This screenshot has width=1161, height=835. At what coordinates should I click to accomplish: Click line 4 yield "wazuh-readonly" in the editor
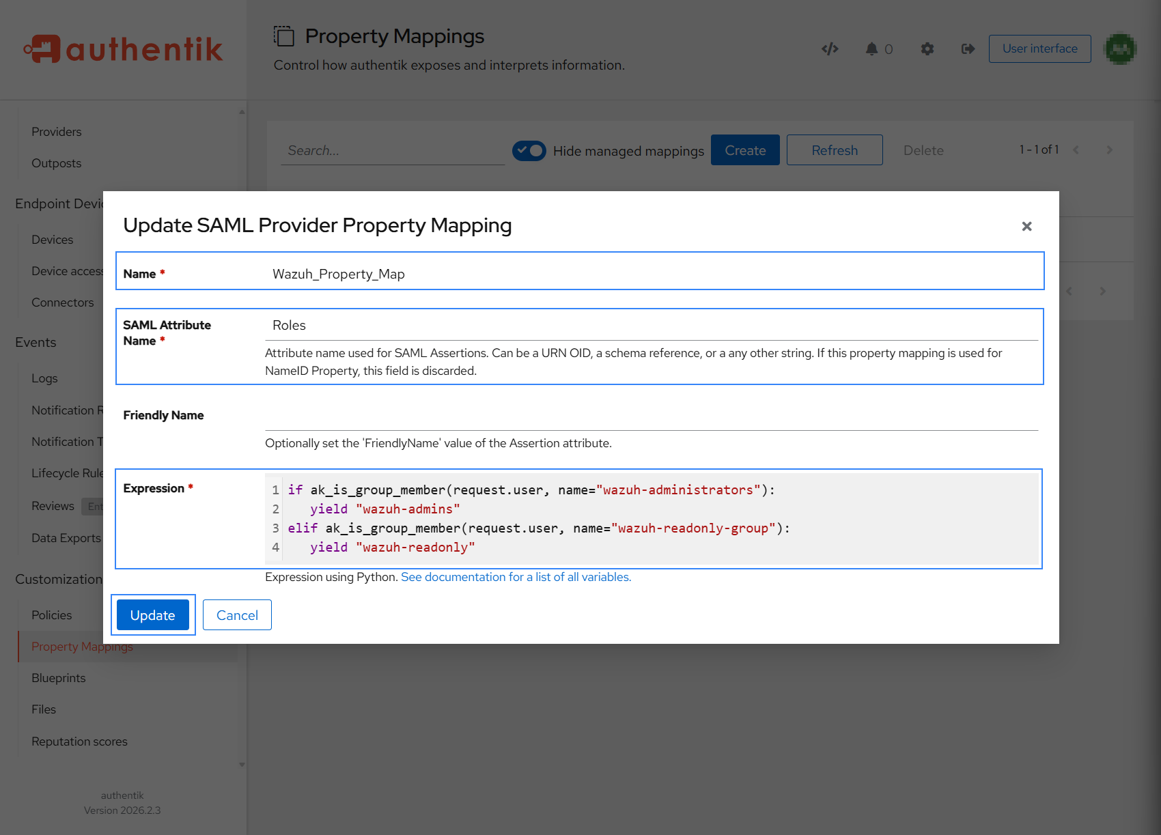[392, 548]
